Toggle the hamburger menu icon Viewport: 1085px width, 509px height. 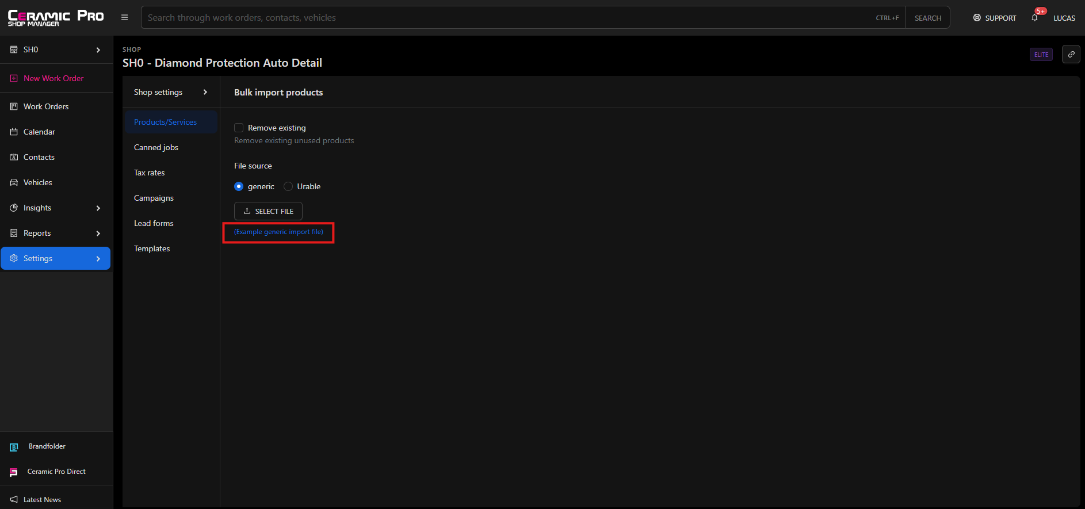coord(124,18)
